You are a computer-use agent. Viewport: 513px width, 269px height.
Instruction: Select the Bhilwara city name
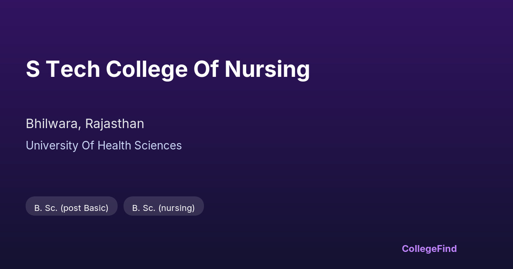pos(52,124)
